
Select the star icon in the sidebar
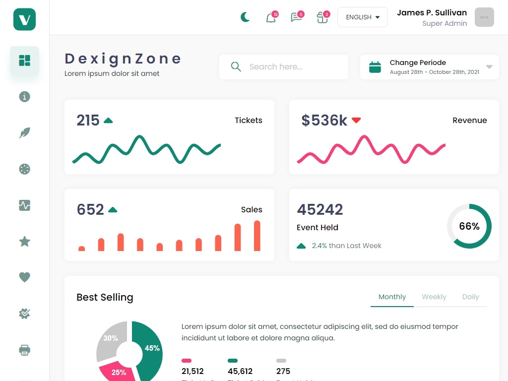tap(25, 242)
